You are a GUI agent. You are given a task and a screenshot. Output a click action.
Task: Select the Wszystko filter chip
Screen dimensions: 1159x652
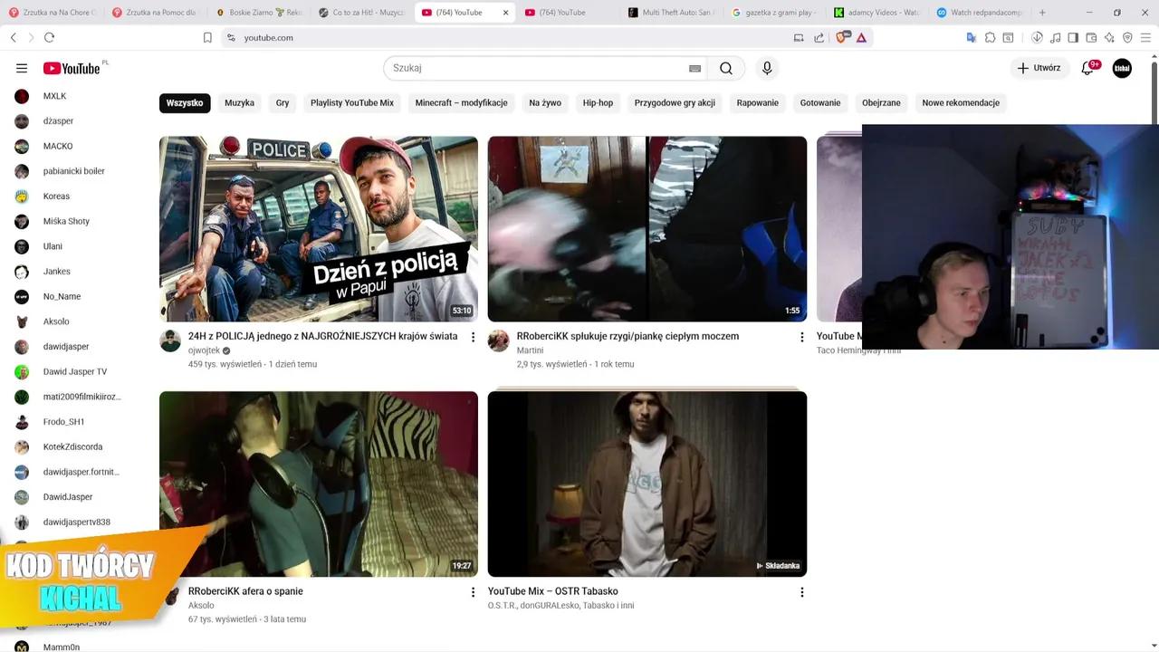[185, 103]
